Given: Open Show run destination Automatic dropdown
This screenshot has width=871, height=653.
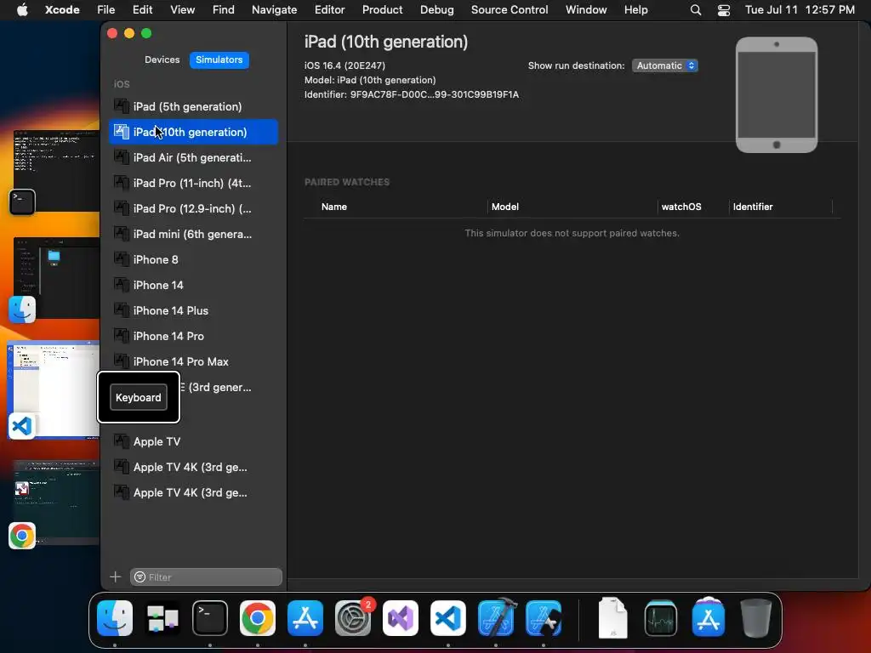Looking at the screenshot, I should pos(665,65).
